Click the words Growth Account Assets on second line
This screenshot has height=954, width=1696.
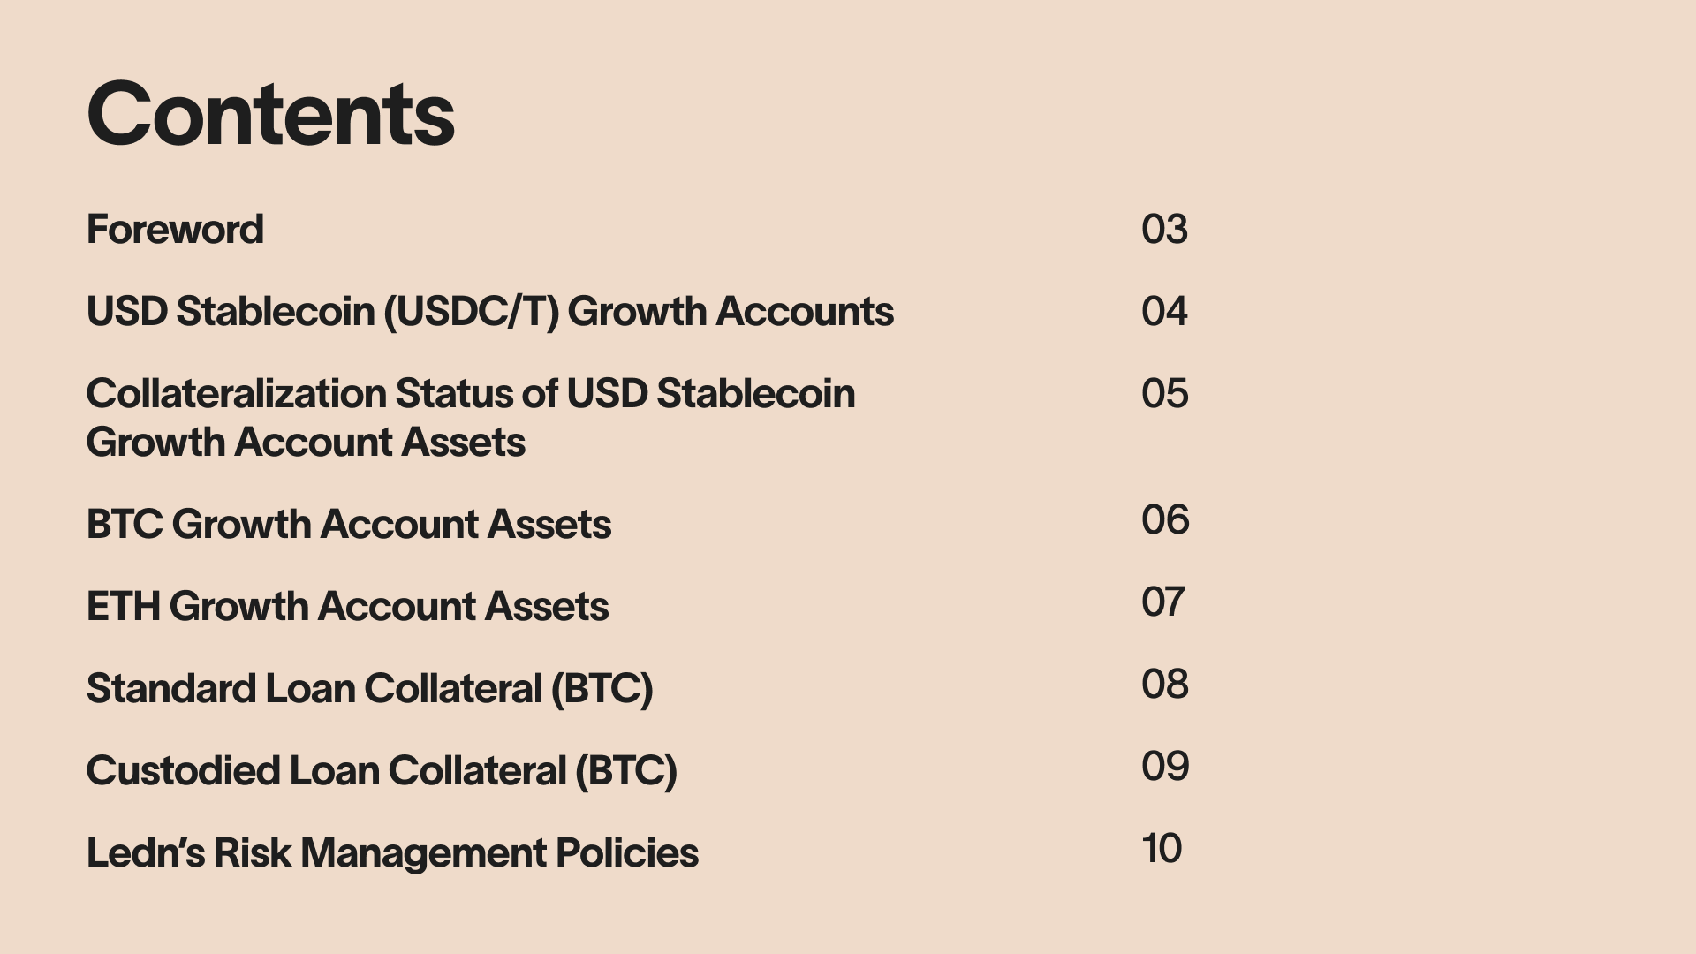pos(306,442)
